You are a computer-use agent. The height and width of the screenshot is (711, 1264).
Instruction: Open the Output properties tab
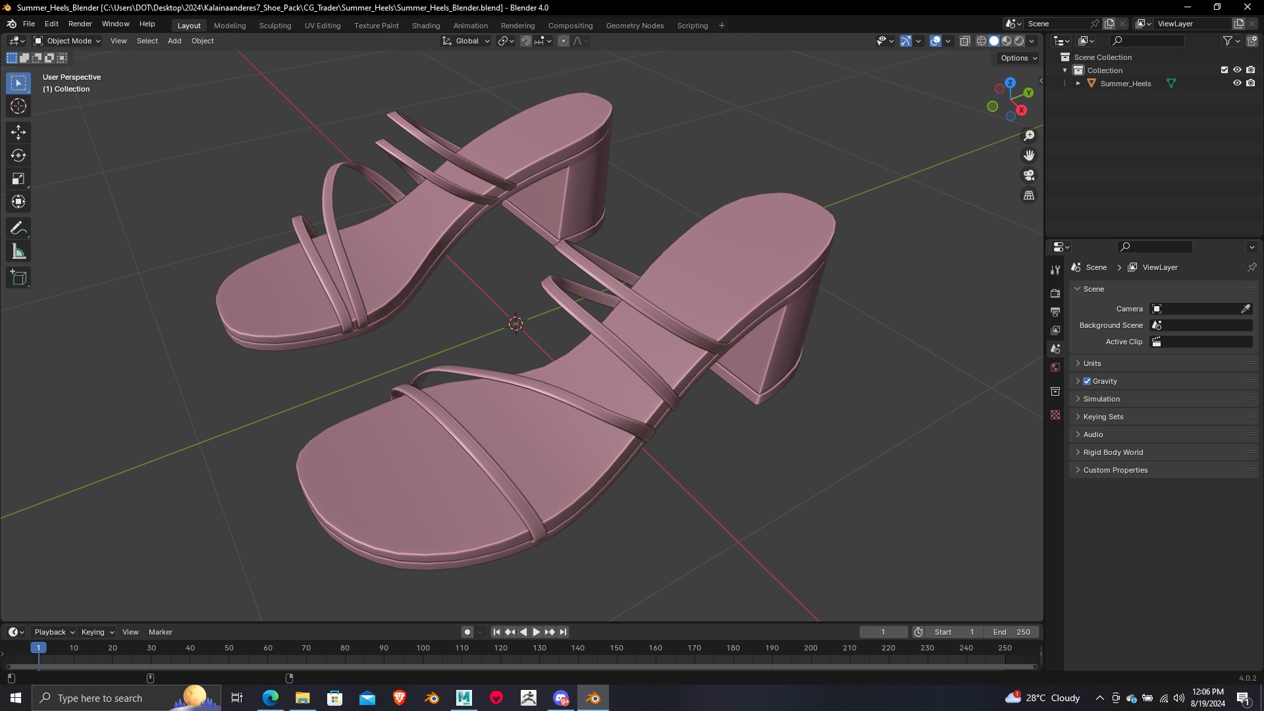pos(1055,311)
